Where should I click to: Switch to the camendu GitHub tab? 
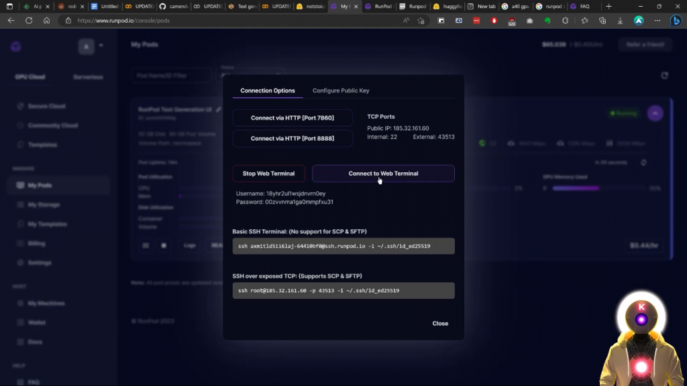pyautogui.click(x=174, y=7)
